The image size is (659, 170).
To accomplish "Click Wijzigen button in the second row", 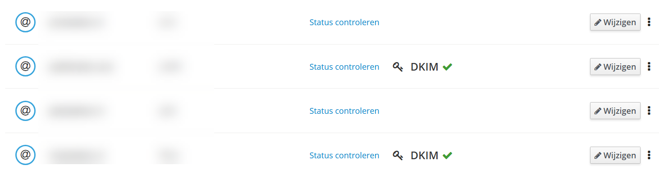I will tap(615, 67).
